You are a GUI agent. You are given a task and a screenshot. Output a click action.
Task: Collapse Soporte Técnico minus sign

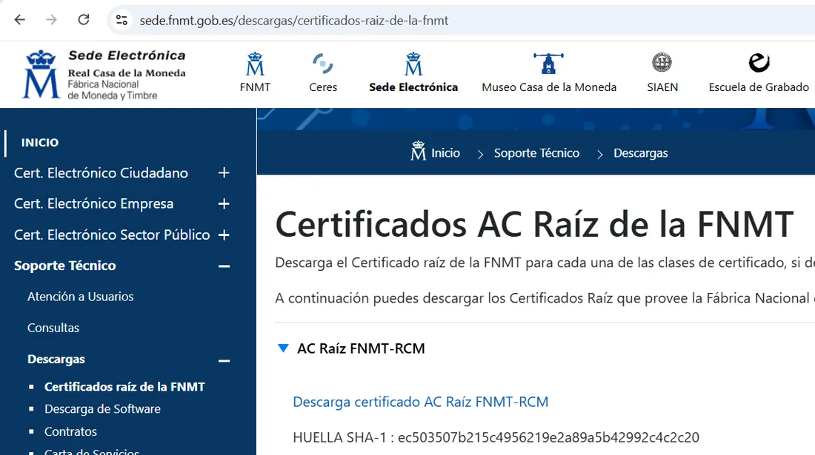click(224, 266)
